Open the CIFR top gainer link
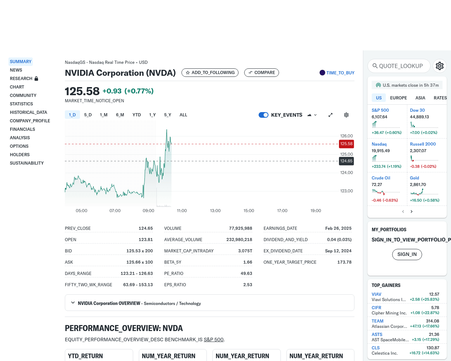This screenshot has height=361, width=451. click(376, 308)
